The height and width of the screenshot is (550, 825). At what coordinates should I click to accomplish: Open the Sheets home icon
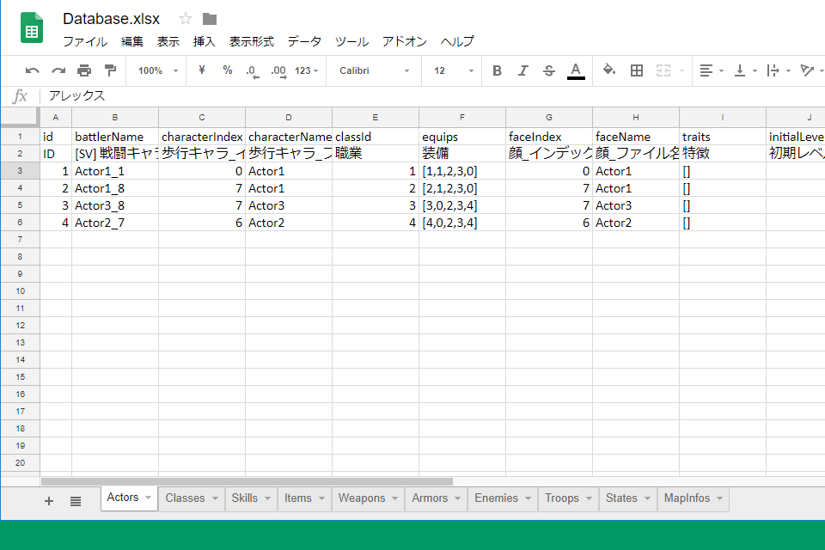[32, 27]
